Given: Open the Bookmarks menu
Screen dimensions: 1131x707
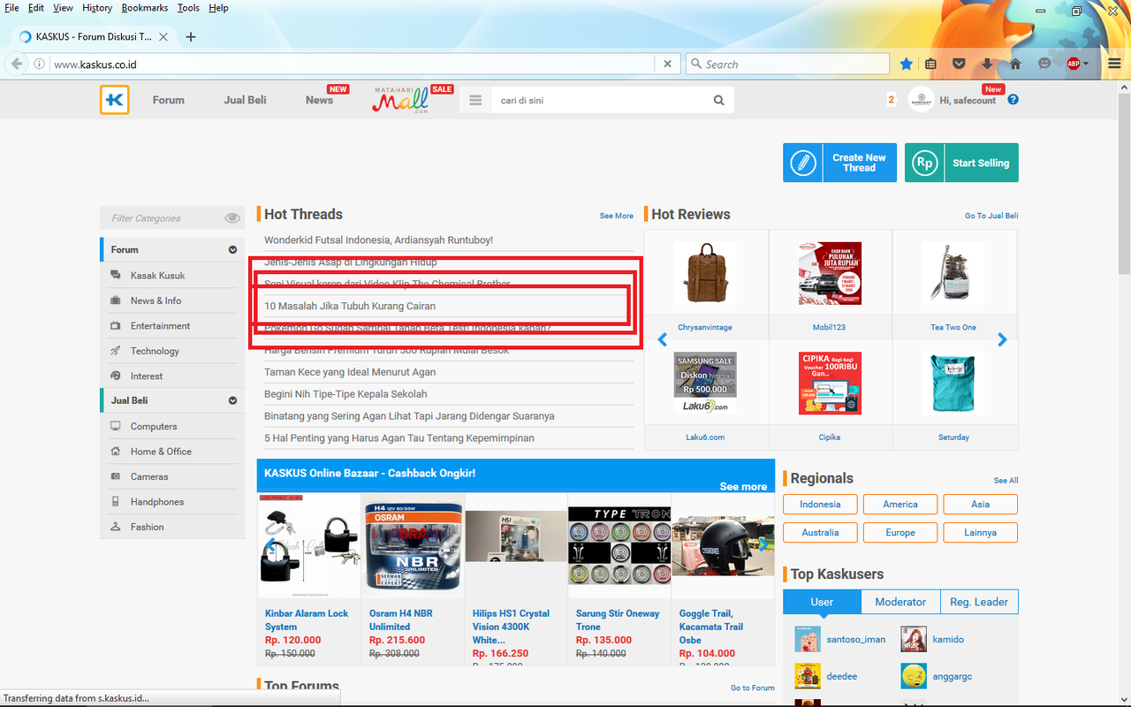Looking at the screenshot, I should pyautogui.click(x=145, y=8).
